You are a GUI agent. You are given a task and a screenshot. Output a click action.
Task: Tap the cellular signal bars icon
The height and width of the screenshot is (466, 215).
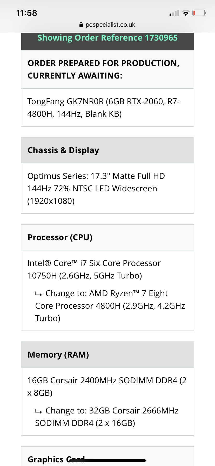pos(174,13)
